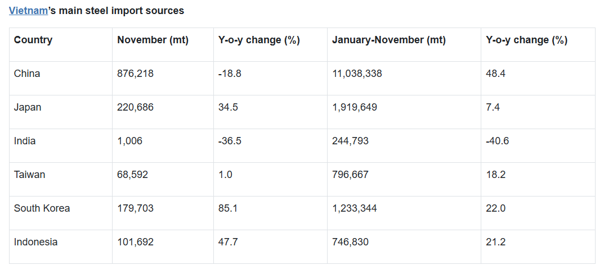The width and height of the screenshot is (604, 274).
Task: Select the Taiwan row label
Action: click(x=30, y=175)
